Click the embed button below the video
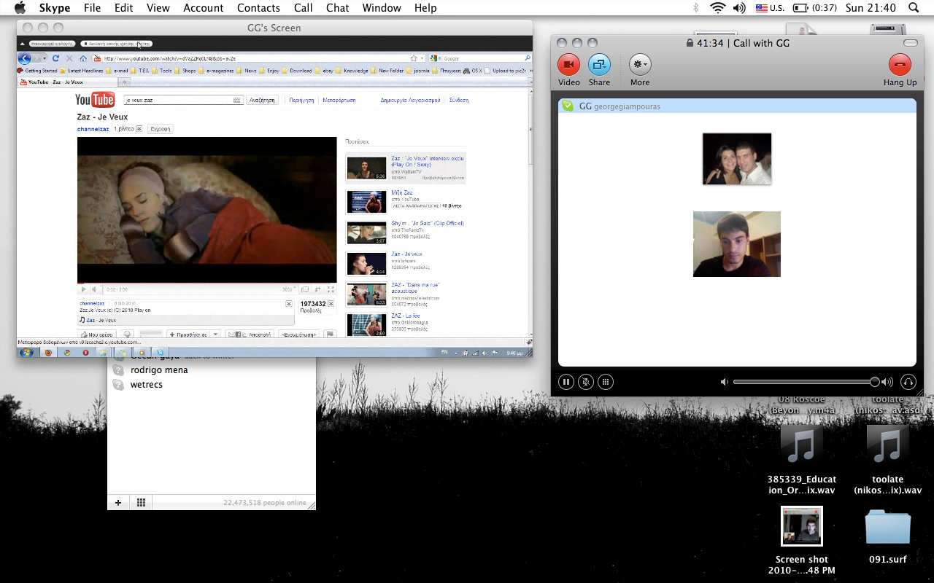This screenshot has height=583, width=934. click(299, 334)
